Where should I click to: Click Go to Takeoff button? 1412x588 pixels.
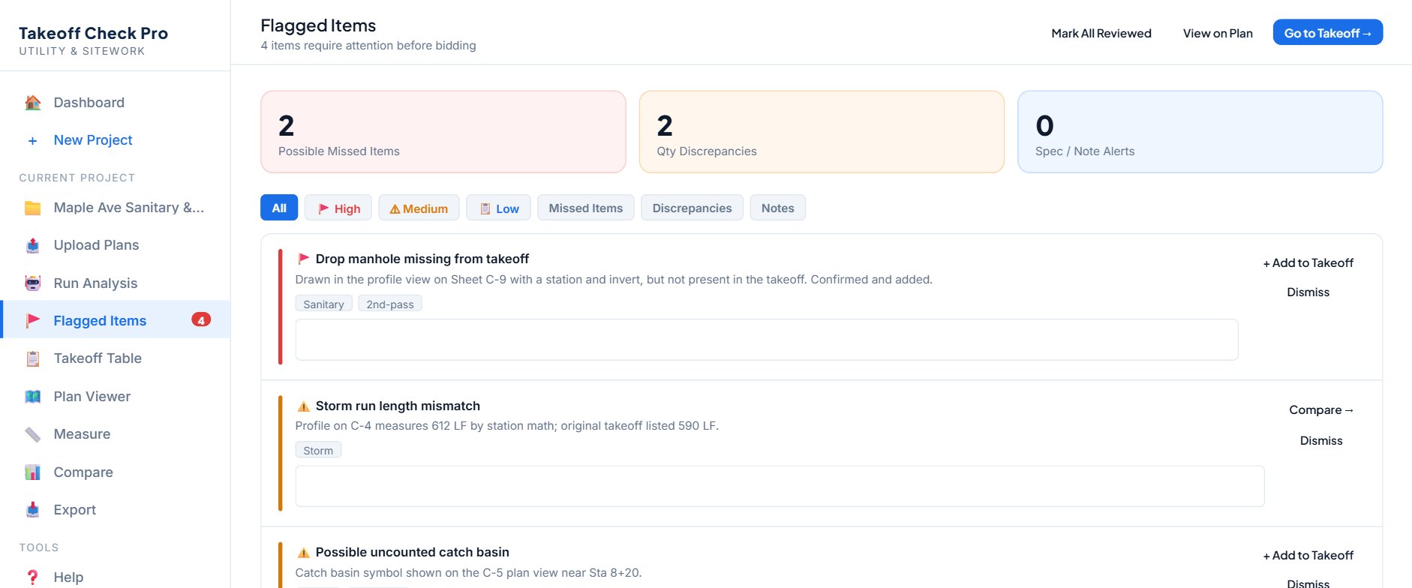pos(1327,33)
